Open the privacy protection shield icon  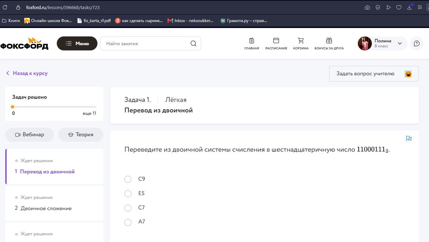(378, 7)
